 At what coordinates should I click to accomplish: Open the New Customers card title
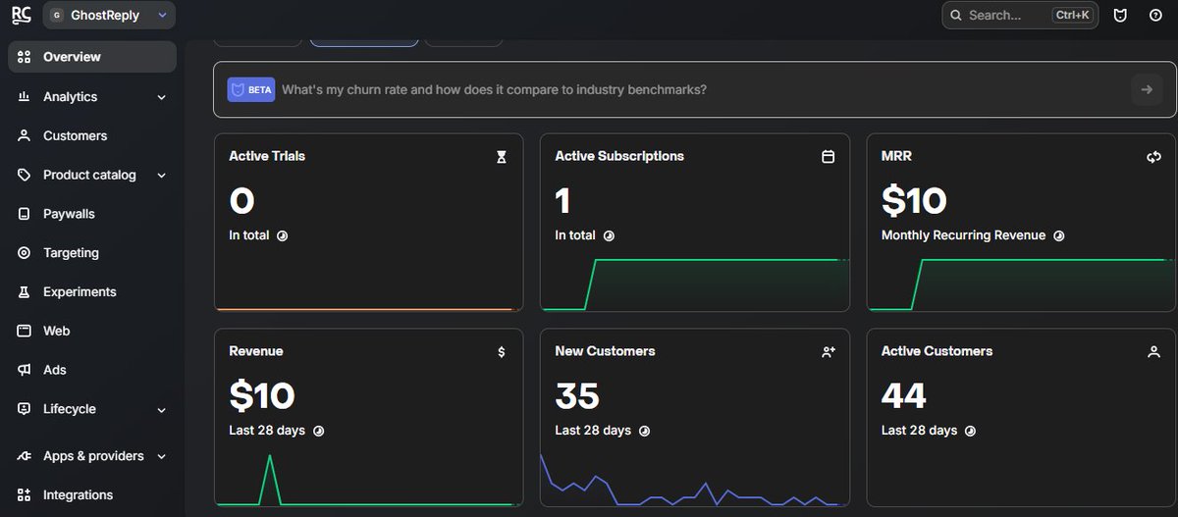605,351
